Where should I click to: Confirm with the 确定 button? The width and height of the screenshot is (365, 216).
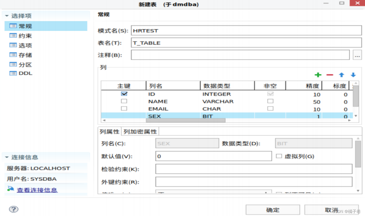(x=273, y=210)
